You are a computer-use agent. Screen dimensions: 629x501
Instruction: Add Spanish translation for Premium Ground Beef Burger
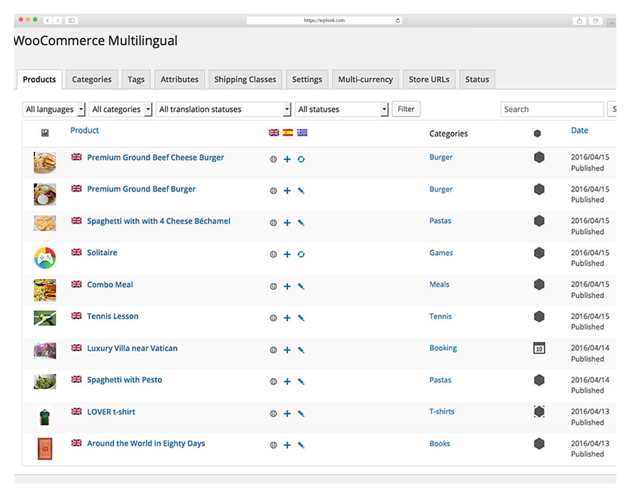click(287, 191)
